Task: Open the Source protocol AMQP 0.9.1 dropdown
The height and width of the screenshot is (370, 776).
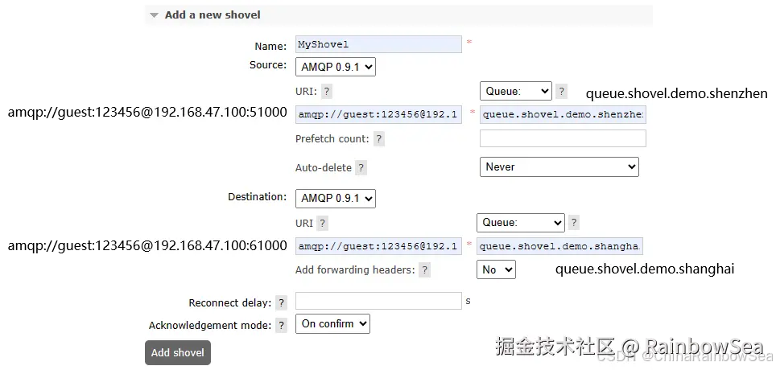Action: [336, 67]
